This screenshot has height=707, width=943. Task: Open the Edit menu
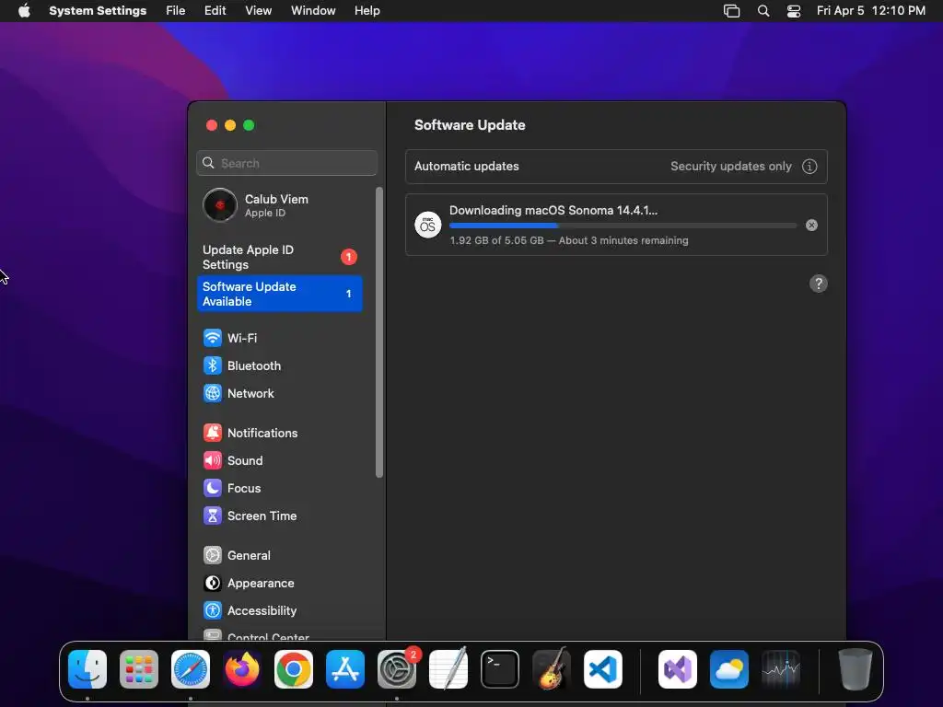[x=215, y=11]
